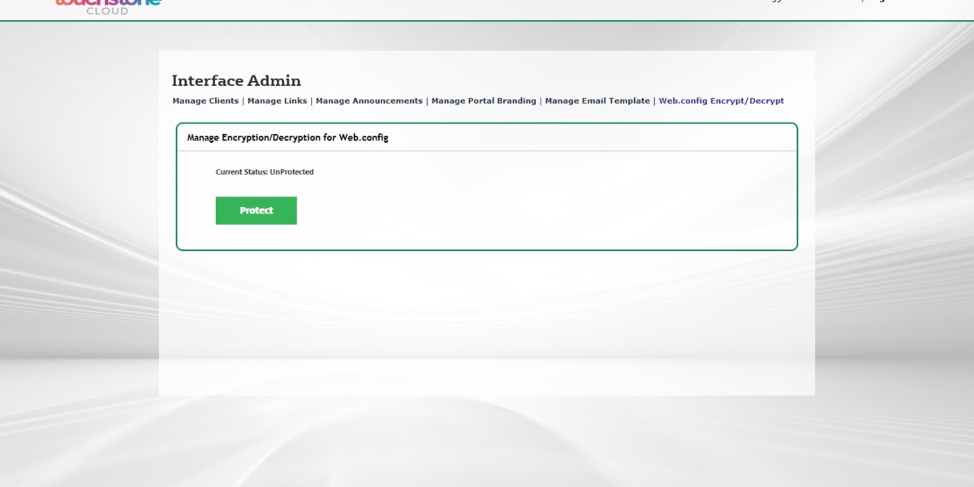Screen dimensions: 974x487
Task: Switch to the Manage Portal Branding tab
Action: 484,101
